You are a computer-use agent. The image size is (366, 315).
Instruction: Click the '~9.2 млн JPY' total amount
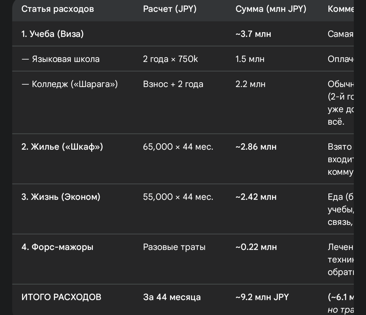coord(262,297)
